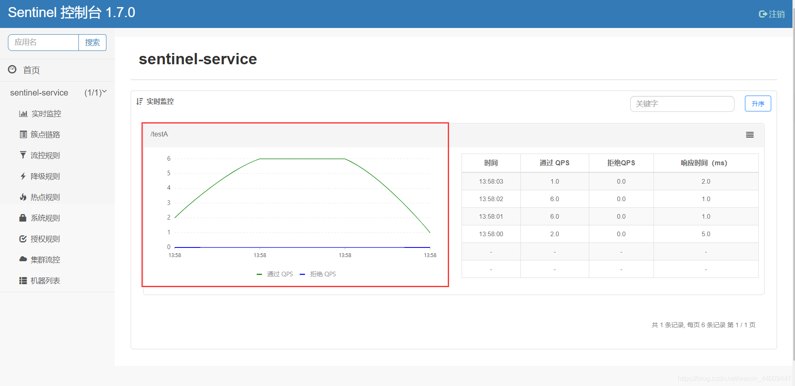Click 注销 to log out
This screenshot has width=795, height=386.
(x=777, y=14)
